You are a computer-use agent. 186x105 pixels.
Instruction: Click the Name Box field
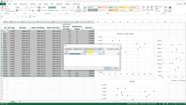9,17
